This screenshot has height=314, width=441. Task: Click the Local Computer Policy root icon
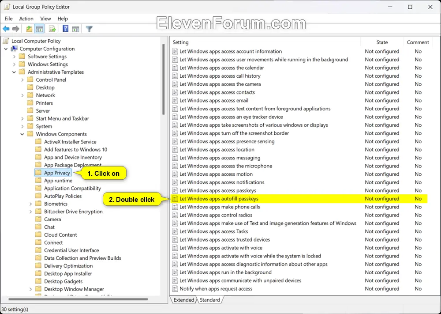pos(6,41)
